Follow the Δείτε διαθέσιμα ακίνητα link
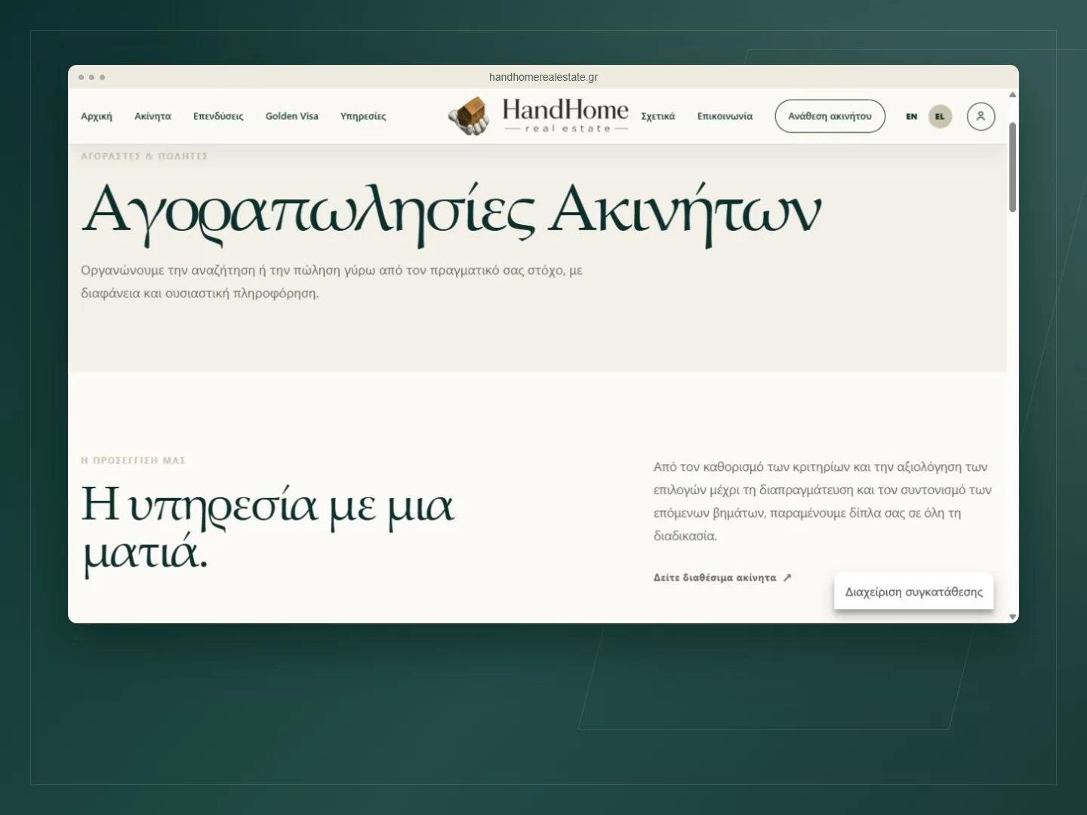Image resolution: width=1087 pixels, height=815 pixels. pos(722,577)
